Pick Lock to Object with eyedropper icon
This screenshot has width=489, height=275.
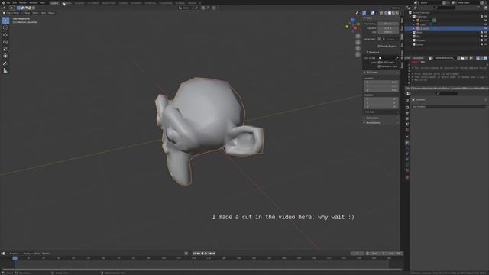(397, 58)
